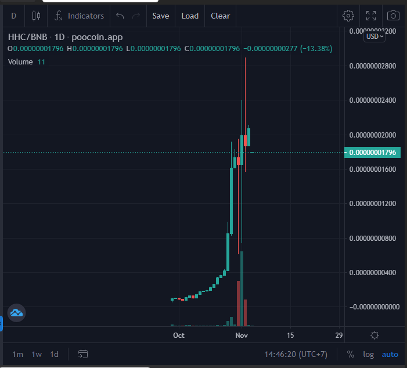The width and height of the screenshot is (407, 368).
Task: Open chart settings gear
Action: pos(348,16)
